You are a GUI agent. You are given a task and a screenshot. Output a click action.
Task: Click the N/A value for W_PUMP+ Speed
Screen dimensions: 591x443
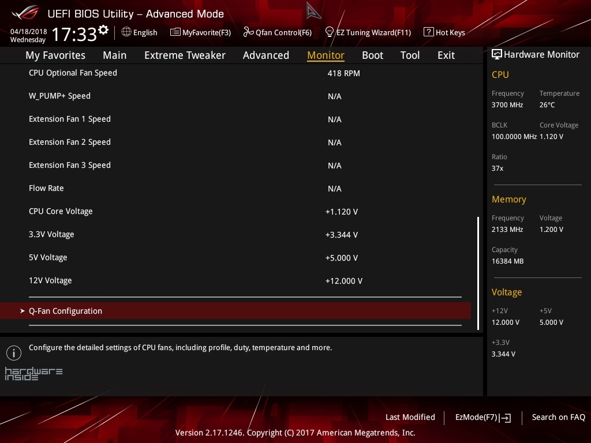click(335, 96)
